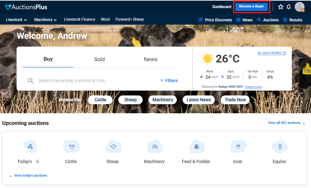The width and height of the screenshot is (311, 188).
Task: Open the user profile avatar
Action: 300,7
